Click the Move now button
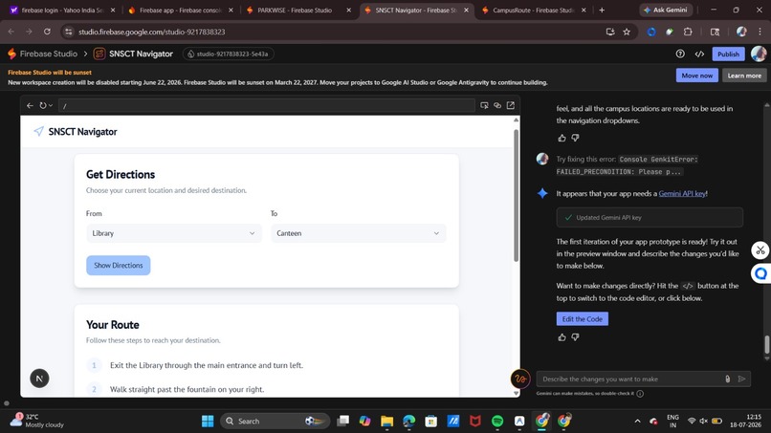Viewport: 771px width, 433px height. pos(696,76)
